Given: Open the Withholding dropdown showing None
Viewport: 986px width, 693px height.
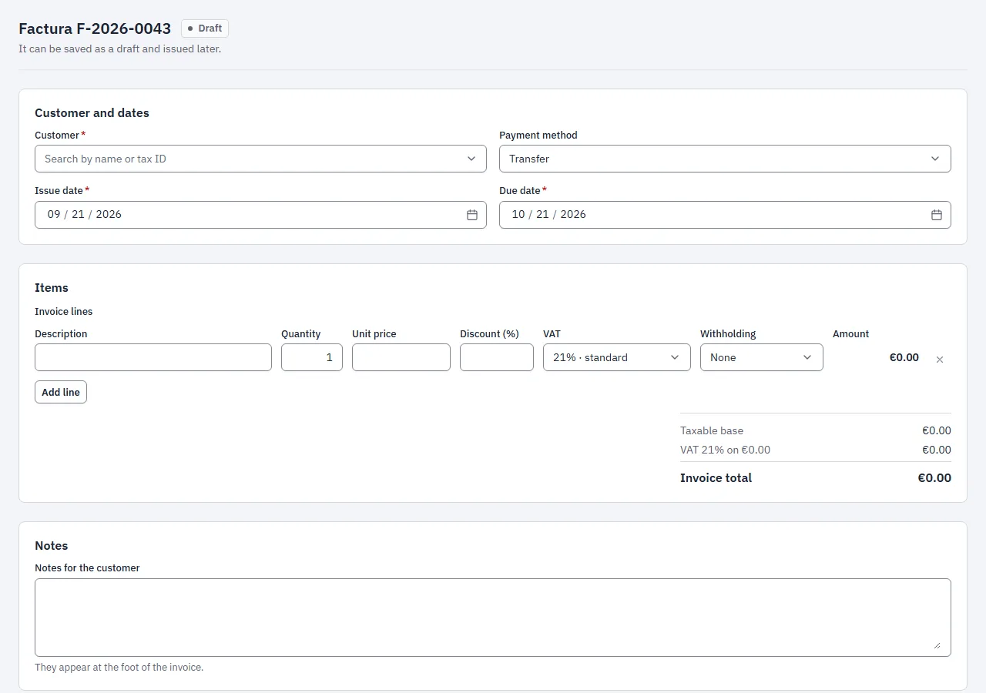Looking at the screenshot, I should 762,357.
